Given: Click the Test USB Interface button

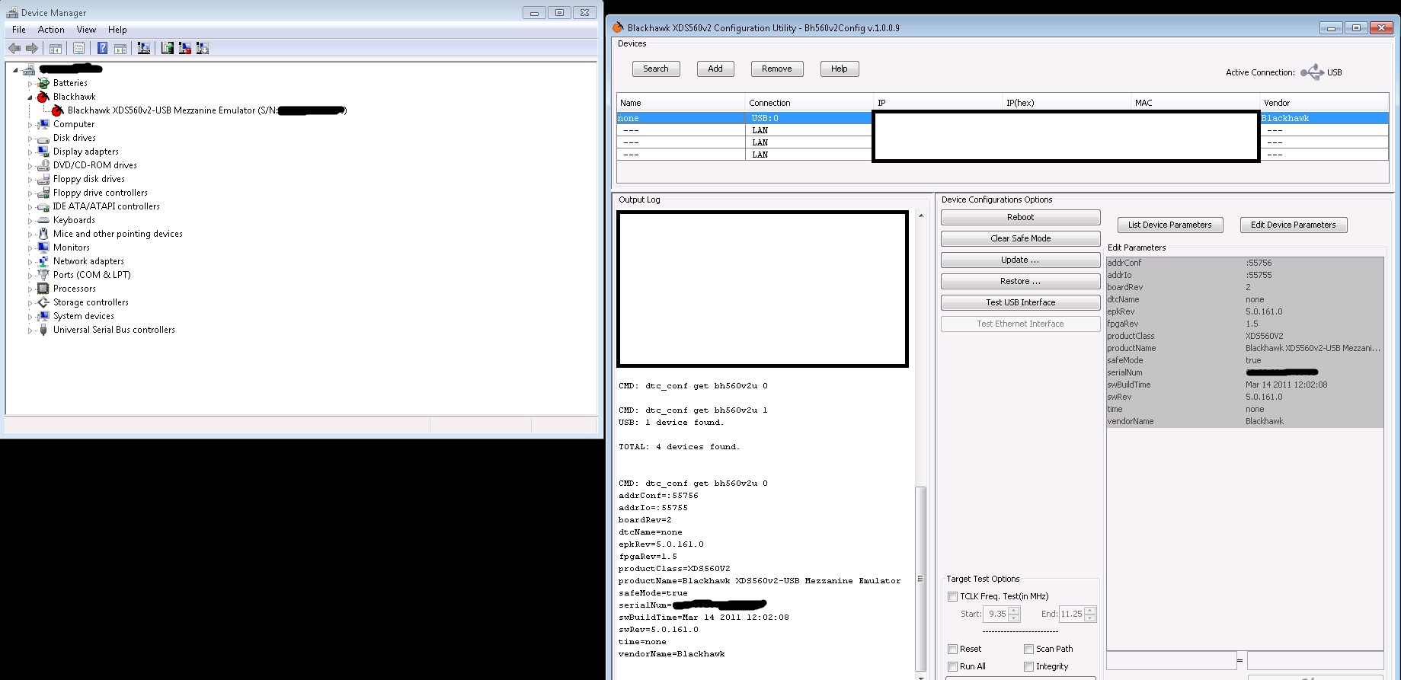Looking at the screenshot, I should [x=1020, y=302].
